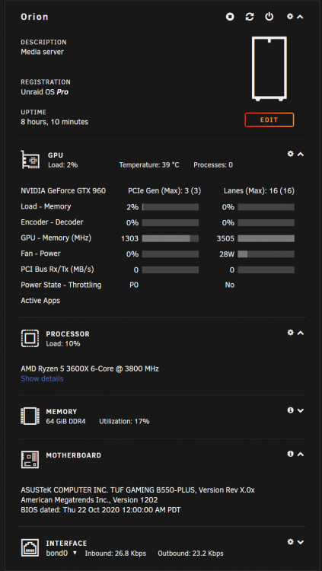
Task: Click the power shutdown icon
Action: click(x=269, y=17)
